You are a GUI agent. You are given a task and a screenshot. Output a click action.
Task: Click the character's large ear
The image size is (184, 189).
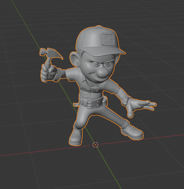pos(75,59)
